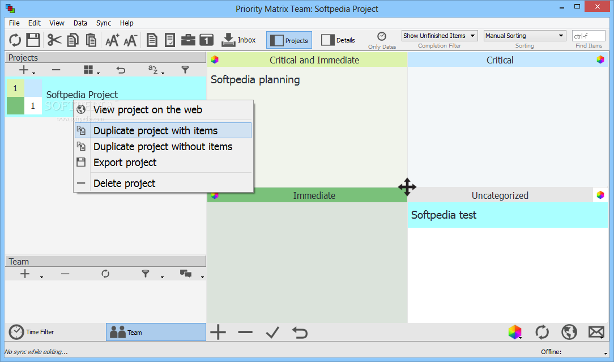Add a project with plus icon
614x362 pixels.
point(24,70)
